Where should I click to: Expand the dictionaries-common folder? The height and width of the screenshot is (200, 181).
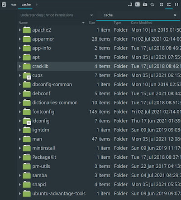pyautogui.click(x=20, y=102)
